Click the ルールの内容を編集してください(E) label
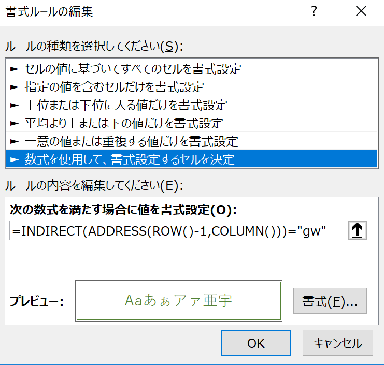This screenshot has width=384, height=365. click(94, 185)
